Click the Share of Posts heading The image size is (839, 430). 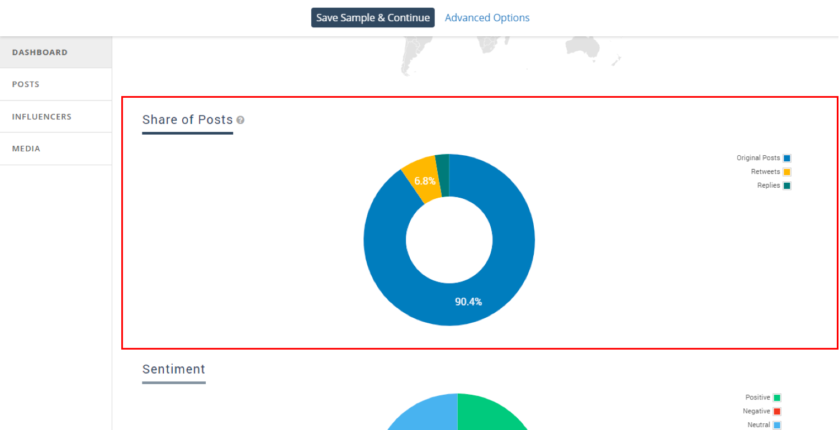187,120
